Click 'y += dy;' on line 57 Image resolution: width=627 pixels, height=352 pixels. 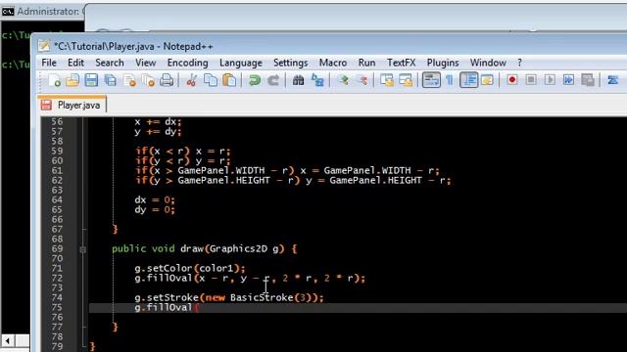pyautogui.click(x=158, y=131)
